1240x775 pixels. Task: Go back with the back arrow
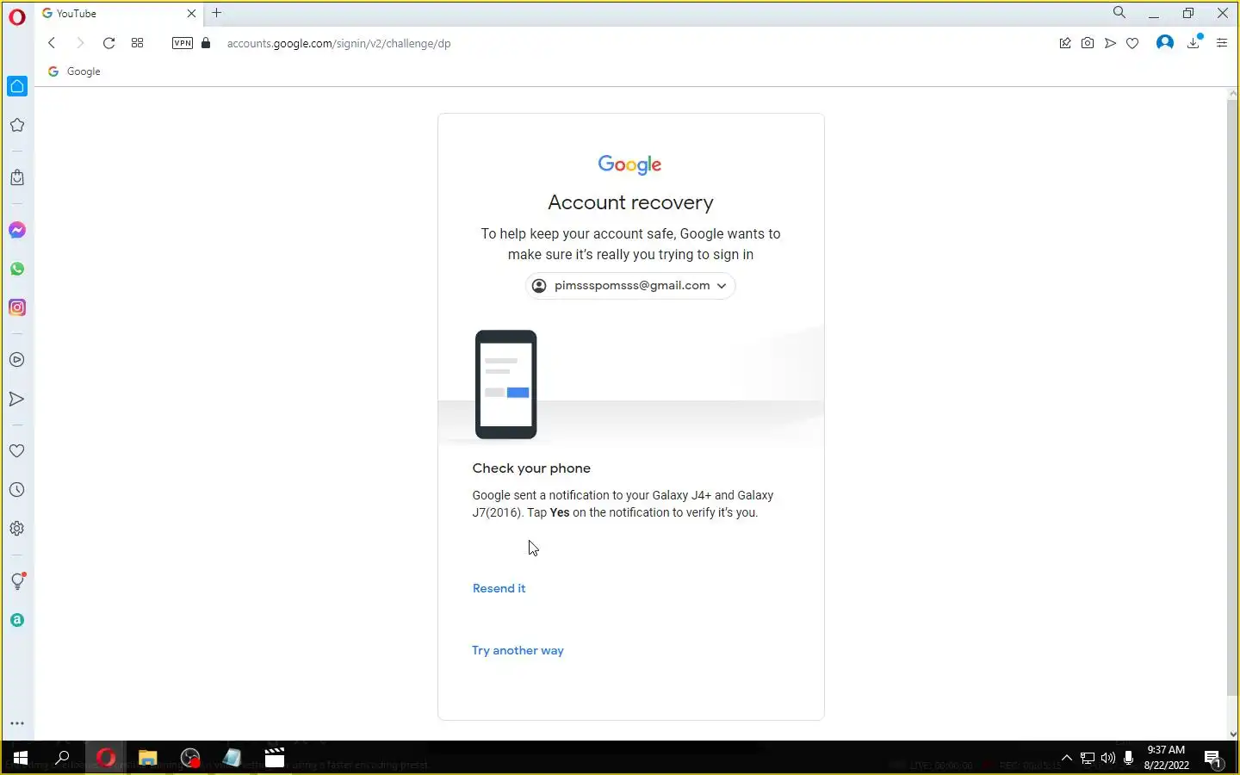[x=52, y=43]
